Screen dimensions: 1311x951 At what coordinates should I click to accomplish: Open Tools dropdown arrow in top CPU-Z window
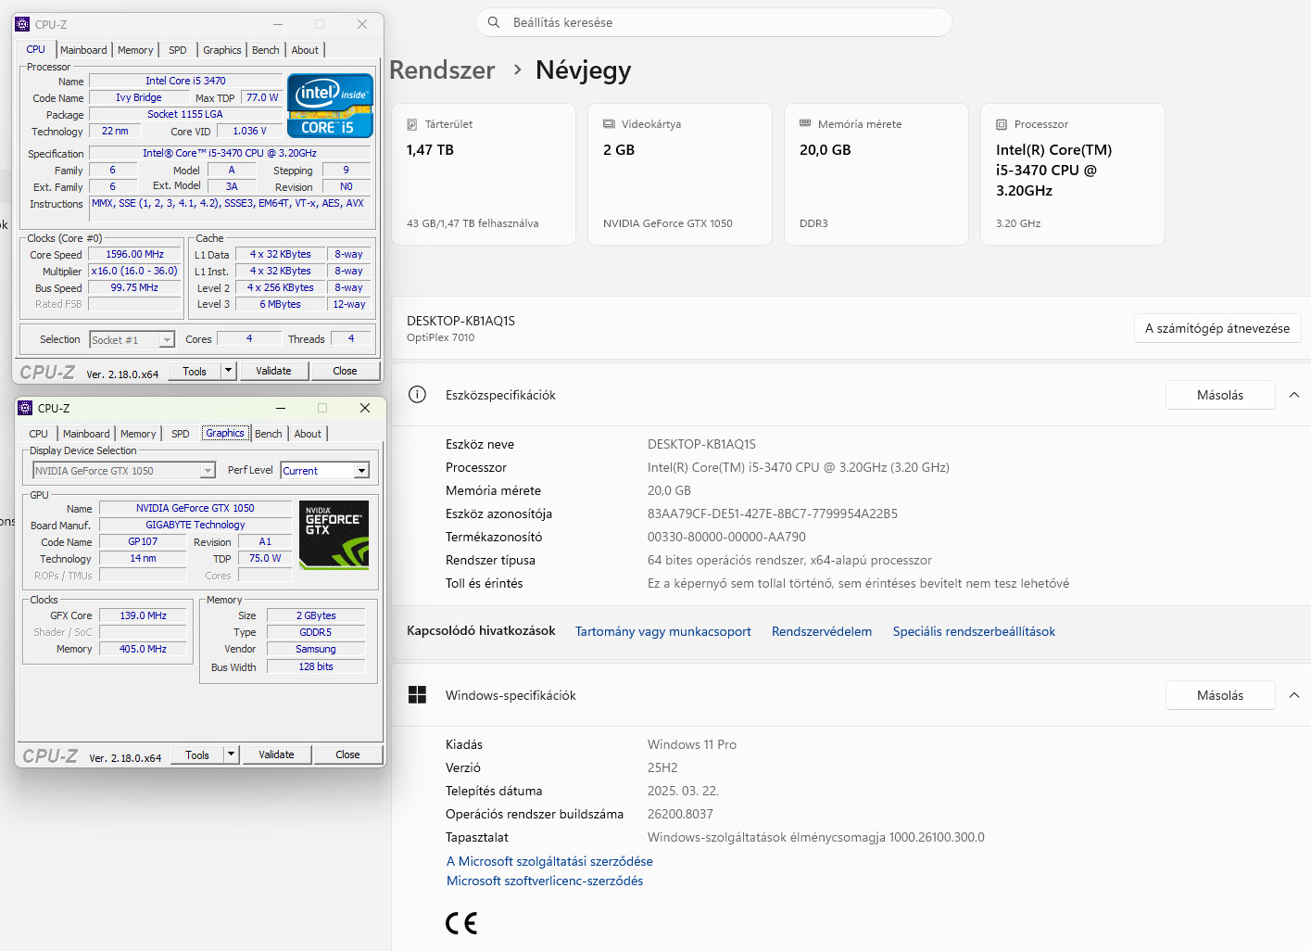[229, 371]
